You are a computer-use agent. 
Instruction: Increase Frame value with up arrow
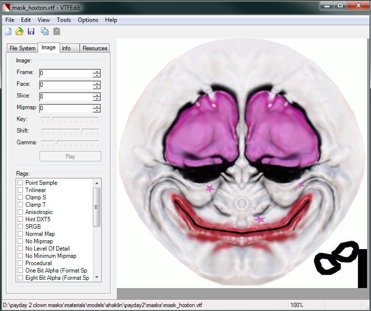(x=96, y=71)
